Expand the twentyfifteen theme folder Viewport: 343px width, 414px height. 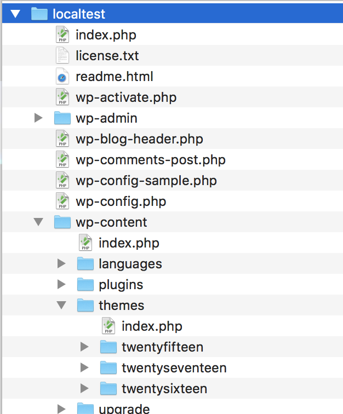[x=84, y=347]
